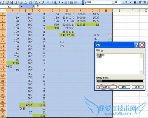
Task: Click the Paste clipboard icon
Action: tap(36, 2)
